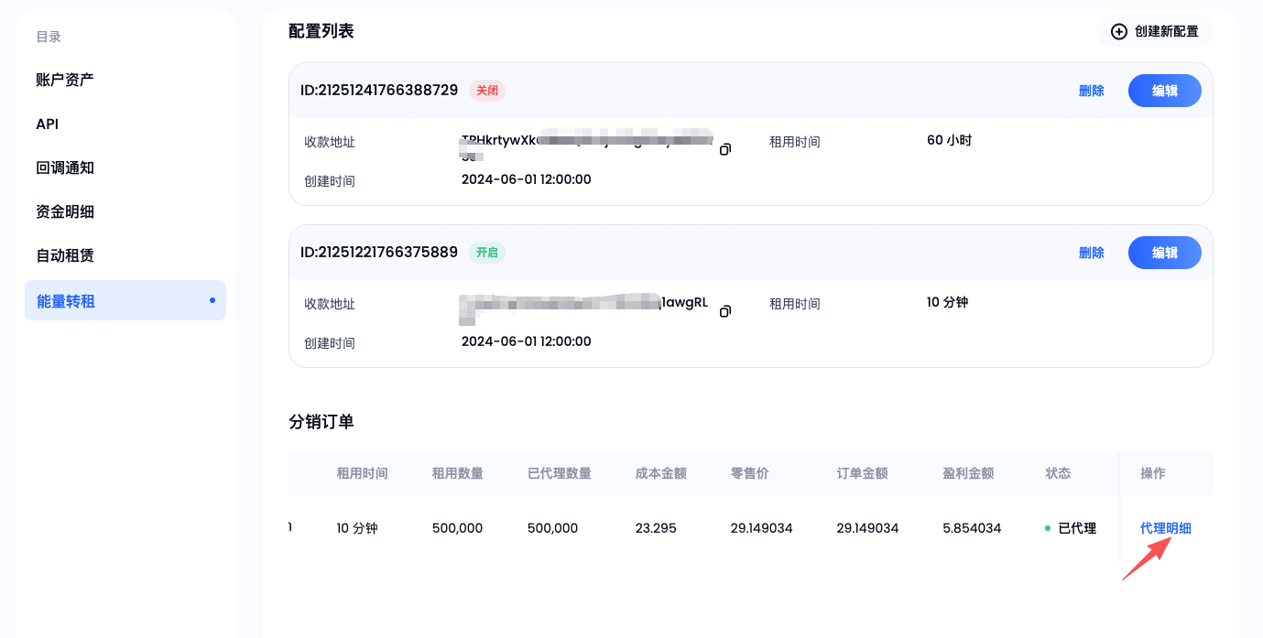Go to 回调通知 in sidebar
Screen dimensions: 1263x638
(x=65, y=168)
